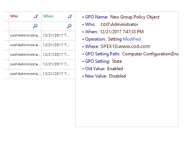Click the SPEX10.www.cod.com Where value

point(125,47)
